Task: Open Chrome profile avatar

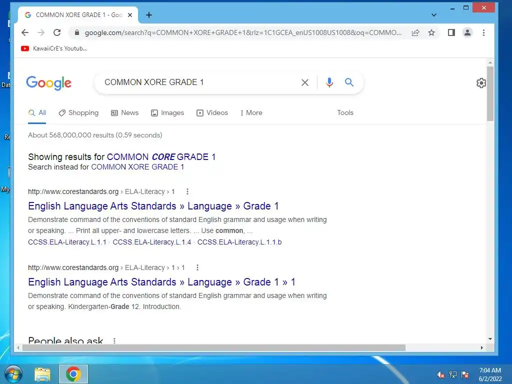Action: point(467,32)
